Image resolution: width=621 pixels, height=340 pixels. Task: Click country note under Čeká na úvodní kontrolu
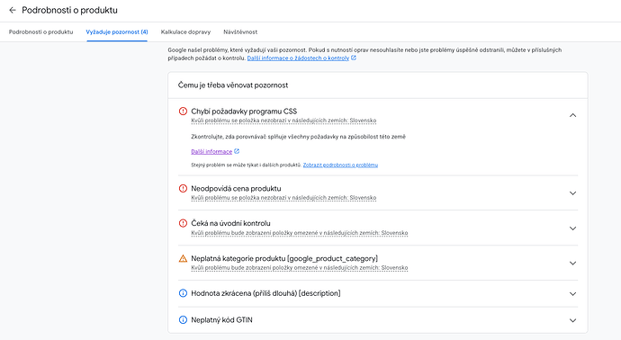300,233
